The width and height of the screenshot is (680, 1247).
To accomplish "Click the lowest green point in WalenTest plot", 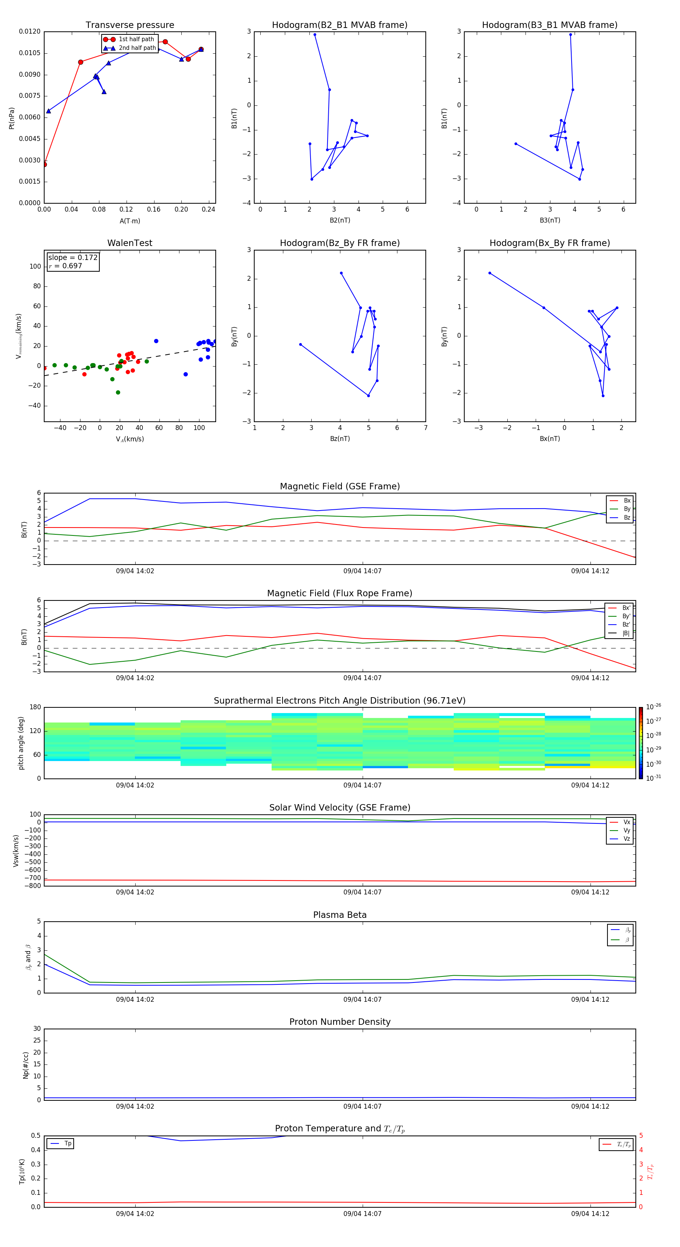I will (x=118, y=393).
